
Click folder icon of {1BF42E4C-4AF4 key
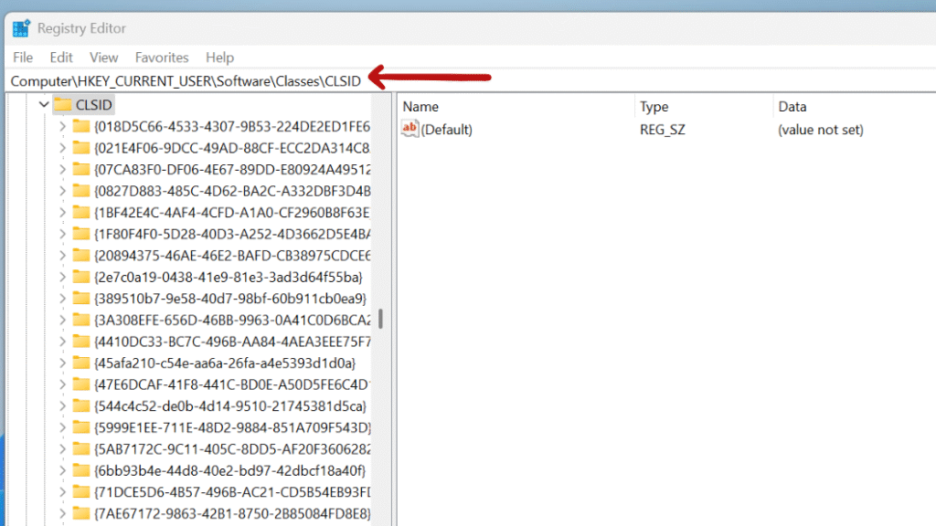pos(81,212)
